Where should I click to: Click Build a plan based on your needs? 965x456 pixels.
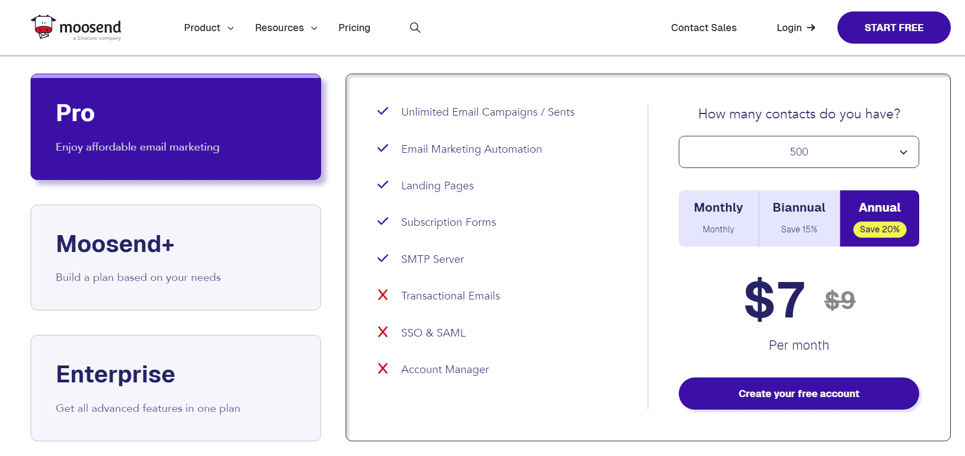pyautogui.click(x=138, y=277)
